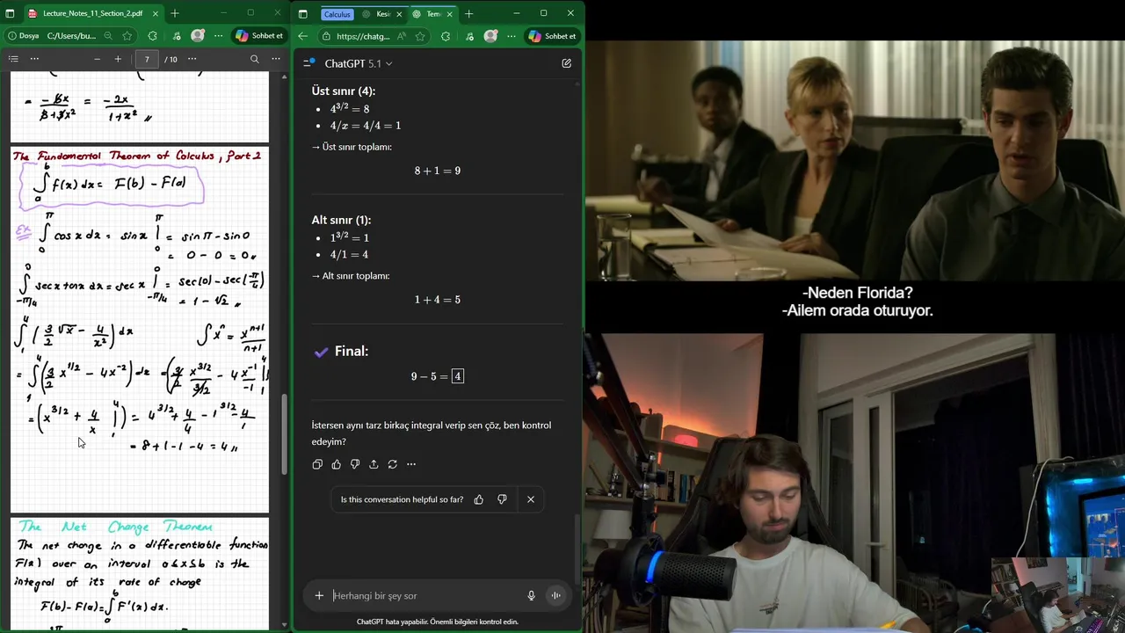Open Sohbet et Copilot in PDF window
The width and height of the screenshot is (1125, 633).
(259, 36)
